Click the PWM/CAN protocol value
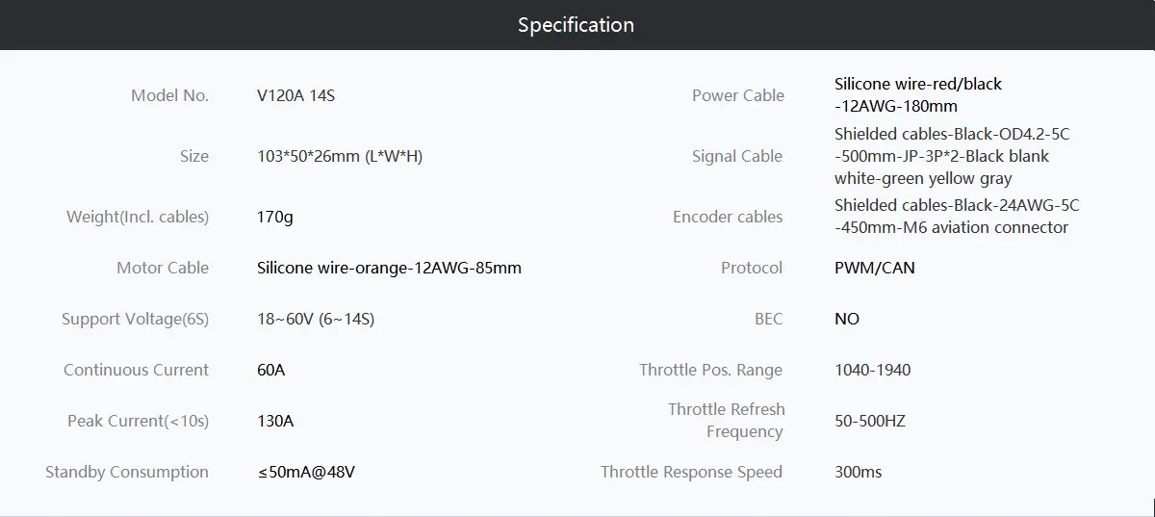The image size is (1155, 517). pos(875,268)
